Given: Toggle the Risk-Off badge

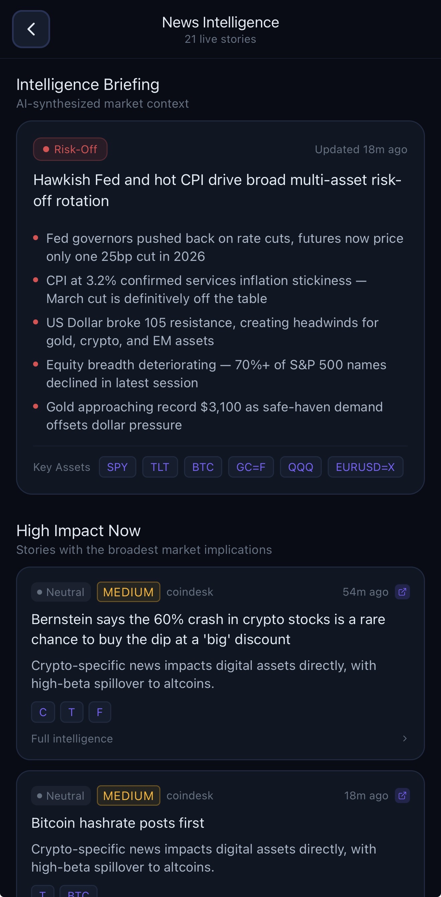Looking at the screenshot, I should click(x=70, y=149).
